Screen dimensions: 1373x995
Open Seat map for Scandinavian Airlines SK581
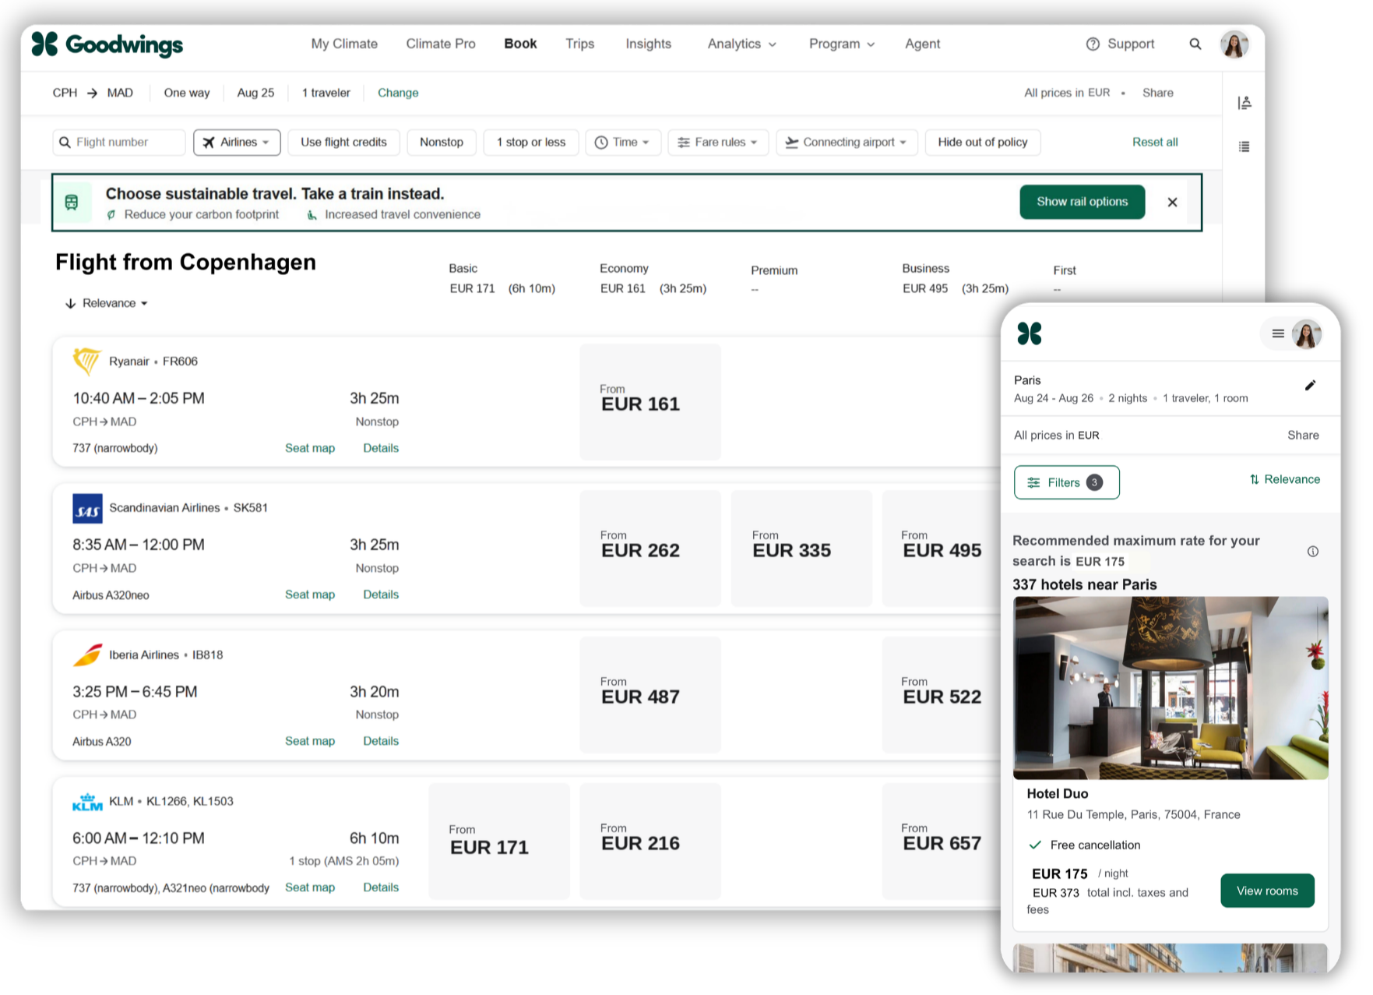(310, 595)
